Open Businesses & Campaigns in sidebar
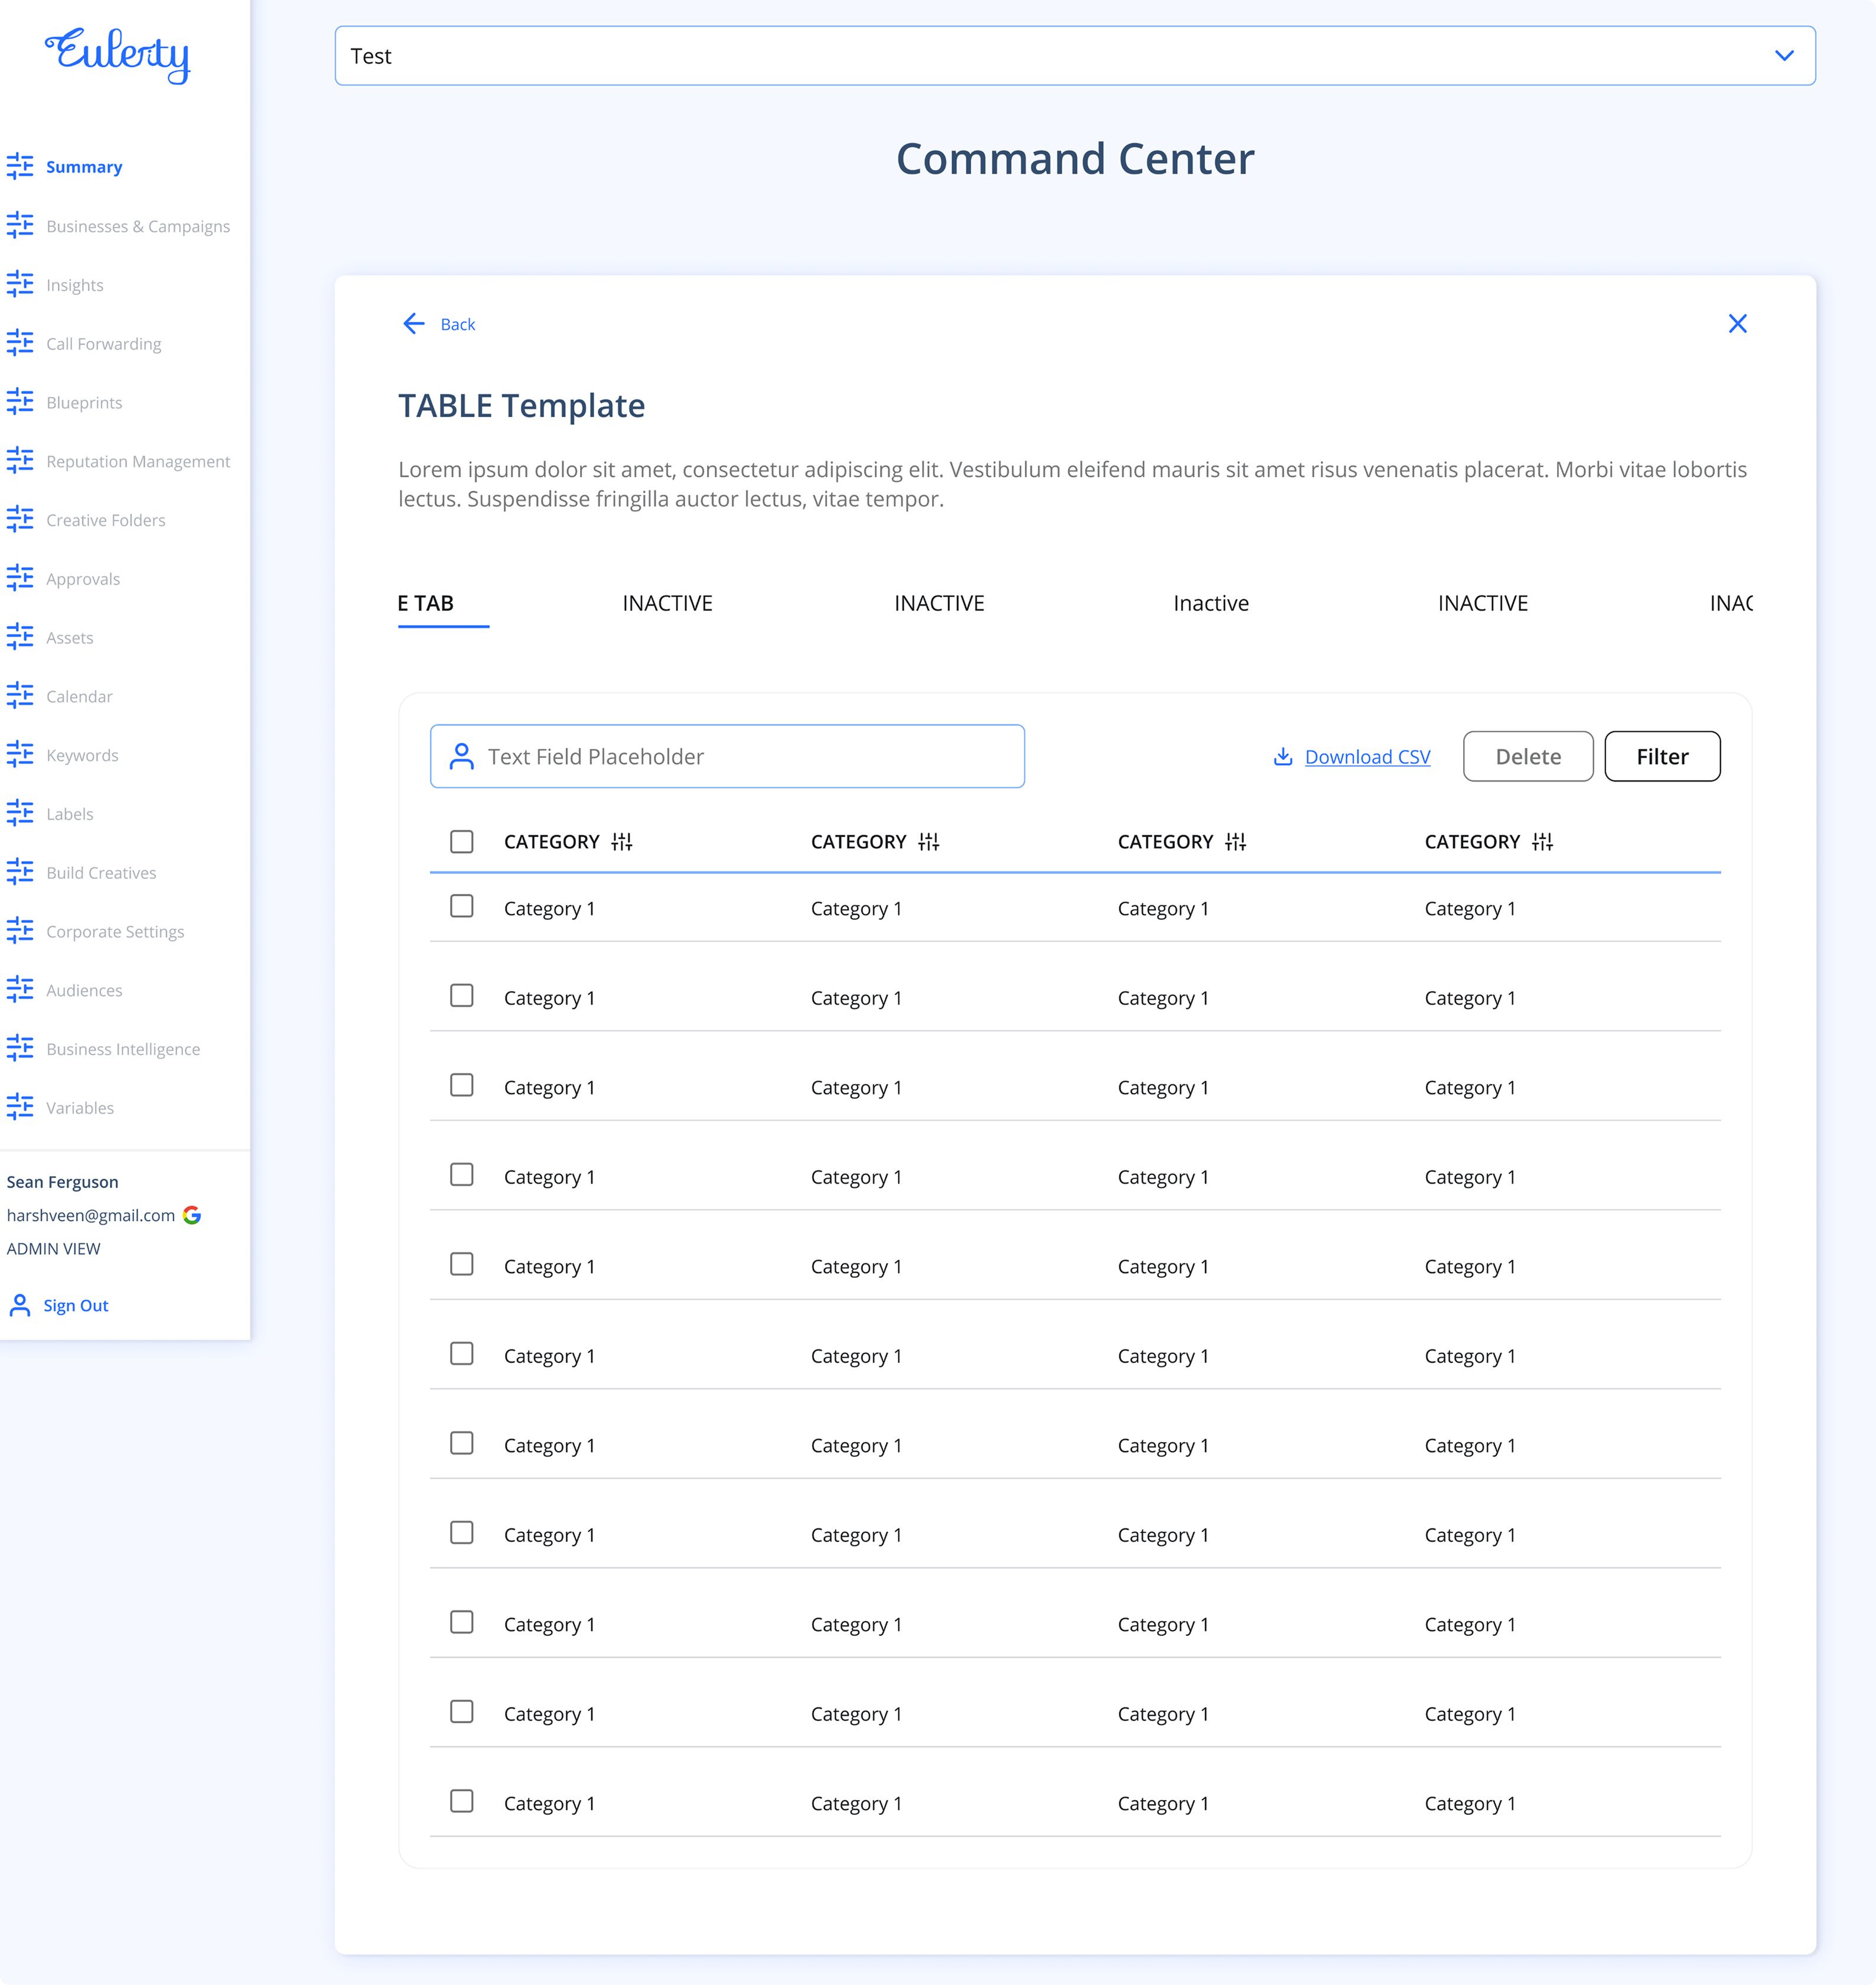The width and height of the screenshot is (1876, 1985). point(138,226)
